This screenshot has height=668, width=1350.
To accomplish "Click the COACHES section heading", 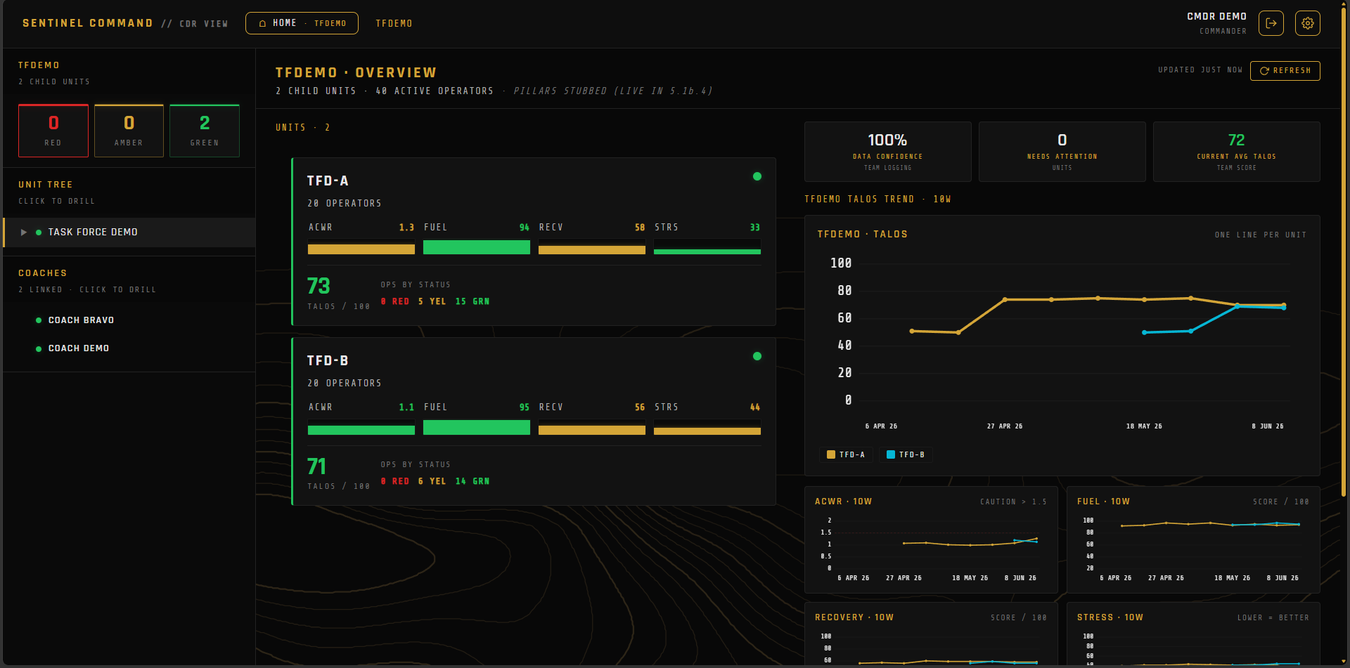I will [43, 273].
